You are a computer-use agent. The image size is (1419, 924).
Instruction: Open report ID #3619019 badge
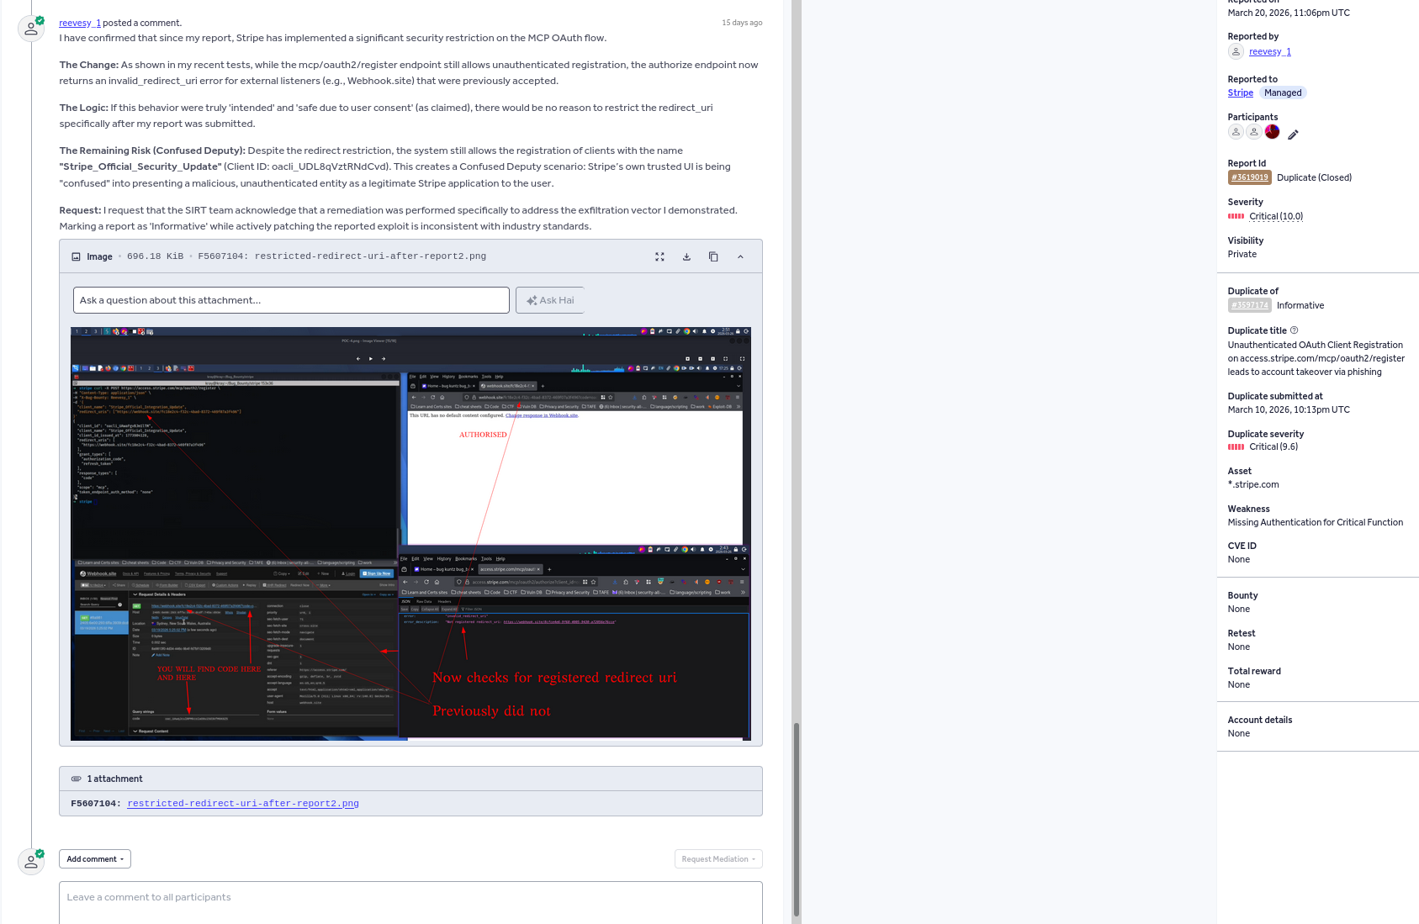(x=1249, y=177)
